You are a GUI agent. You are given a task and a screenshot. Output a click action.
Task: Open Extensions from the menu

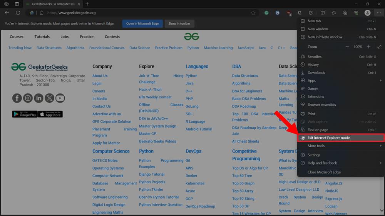341,96
